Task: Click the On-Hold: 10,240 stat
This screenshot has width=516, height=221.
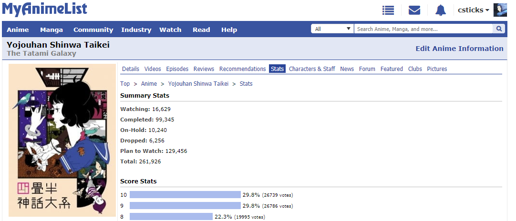Action: pos(144,130)
